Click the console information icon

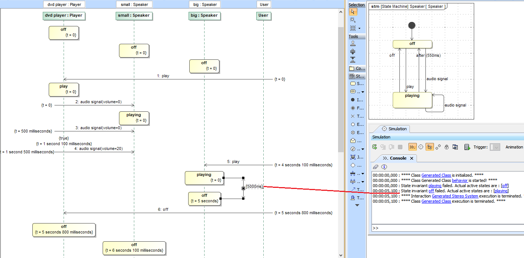pos(384,167)
